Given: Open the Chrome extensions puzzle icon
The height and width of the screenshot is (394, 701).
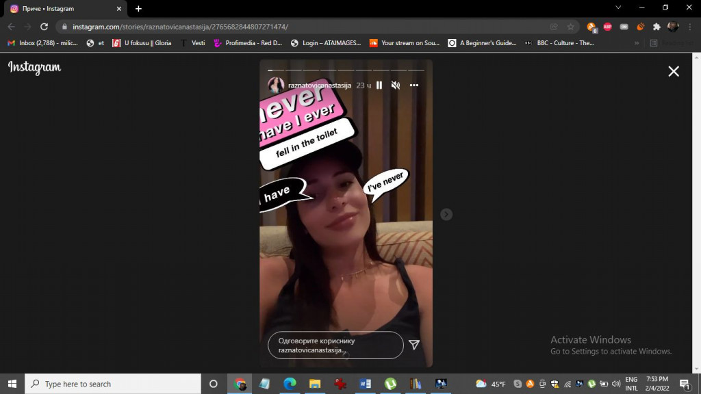Looking at the screenshot, I should point(657,27).
